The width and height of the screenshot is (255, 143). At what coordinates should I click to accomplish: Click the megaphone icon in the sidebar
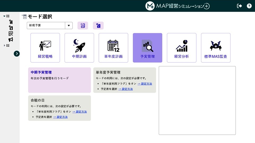[x=11, y=40]
